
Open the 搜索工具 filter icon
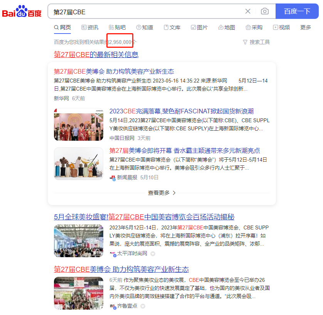(246, 42)
